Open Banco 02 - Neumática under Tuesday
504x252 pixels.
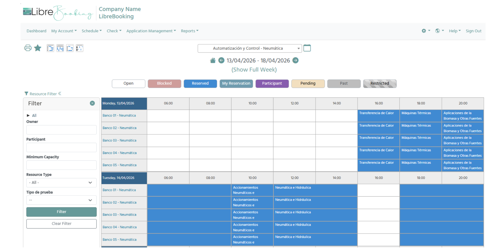tap(119, 202)
